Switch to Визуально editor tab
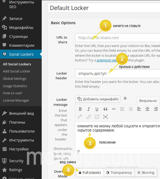The image size is (160, 179). (148, 101)
